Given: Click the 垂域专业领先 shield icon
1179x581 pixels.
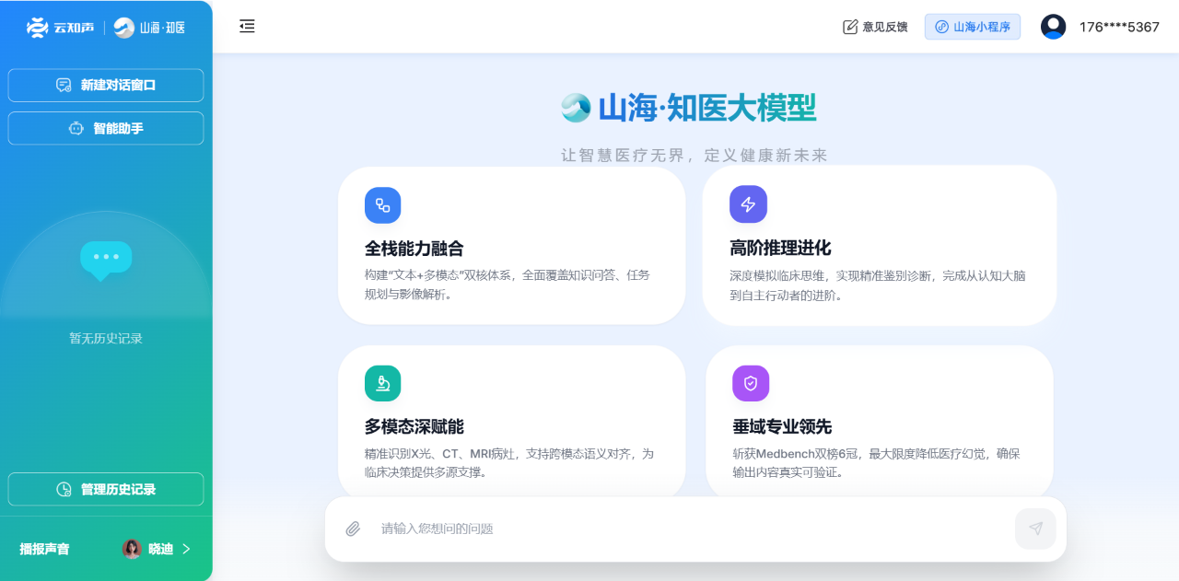Looking at the screenshot, I should pyautogui.click(x=750, y=383).
